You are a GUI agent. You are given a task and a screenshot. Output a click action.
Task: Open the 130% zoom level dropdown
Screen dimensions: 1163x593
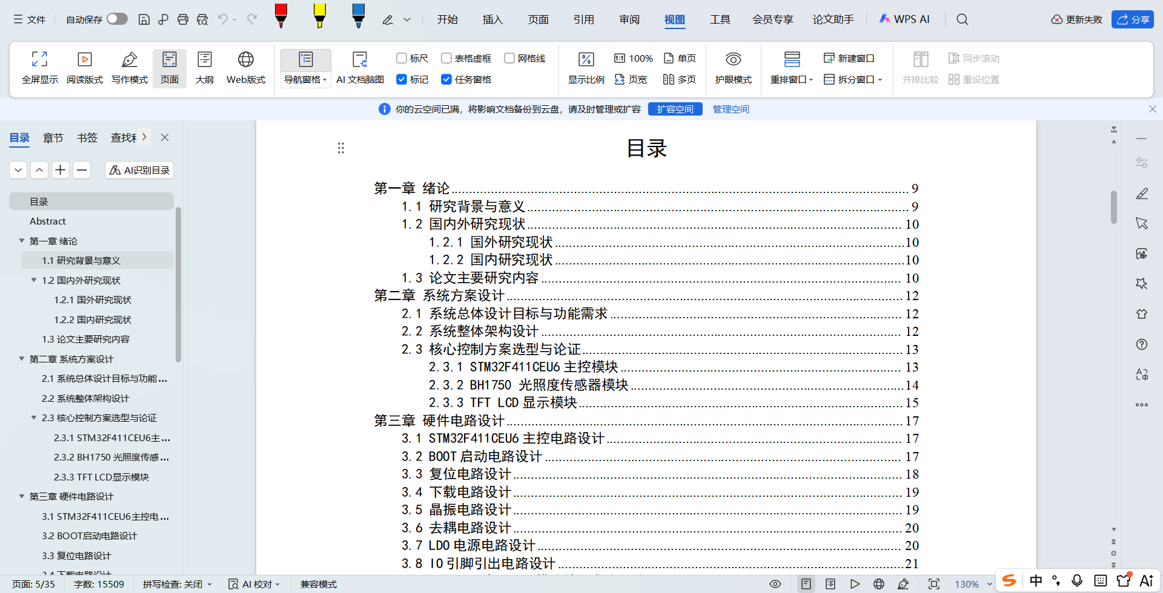tap(973, 584)
